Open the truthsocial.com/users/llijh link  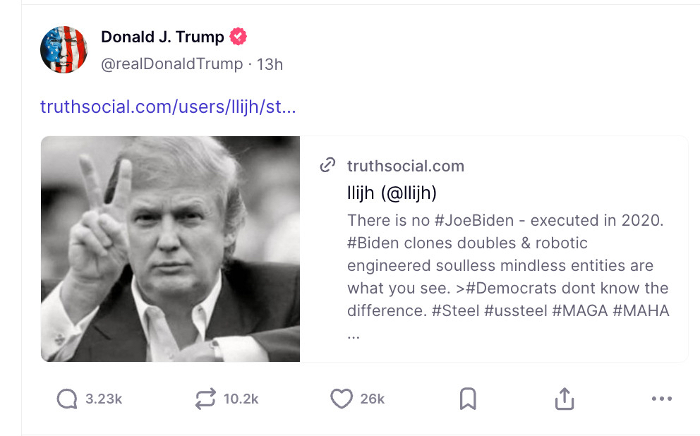[x=168, y=107]
